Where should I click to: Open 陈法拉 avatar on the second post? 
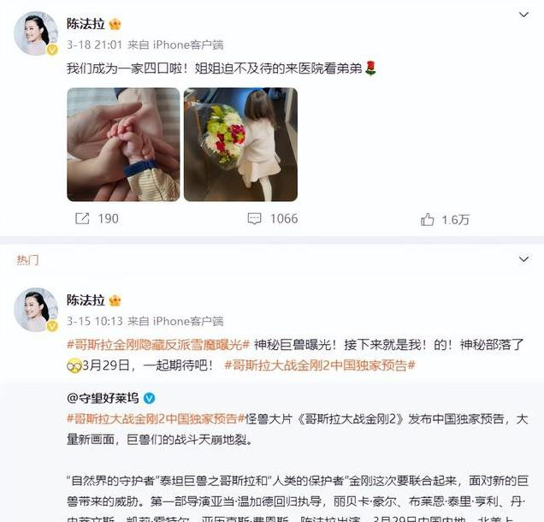(x=36, y=310)
